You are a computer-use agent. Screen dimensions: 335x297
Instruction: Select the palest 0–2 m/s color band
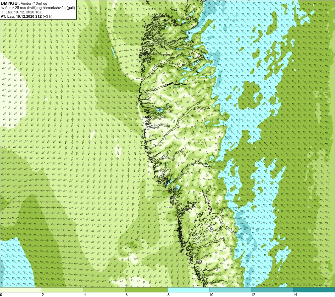[21, 290]
